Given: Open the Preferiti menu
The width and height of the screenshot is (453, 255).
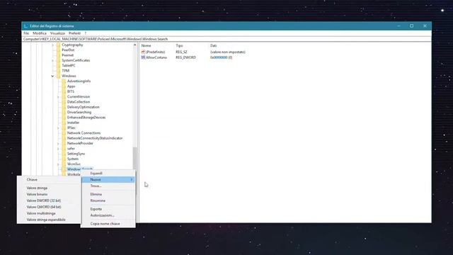Looking at the screenshot, I should pyautogui.click(x=74, y=33).
